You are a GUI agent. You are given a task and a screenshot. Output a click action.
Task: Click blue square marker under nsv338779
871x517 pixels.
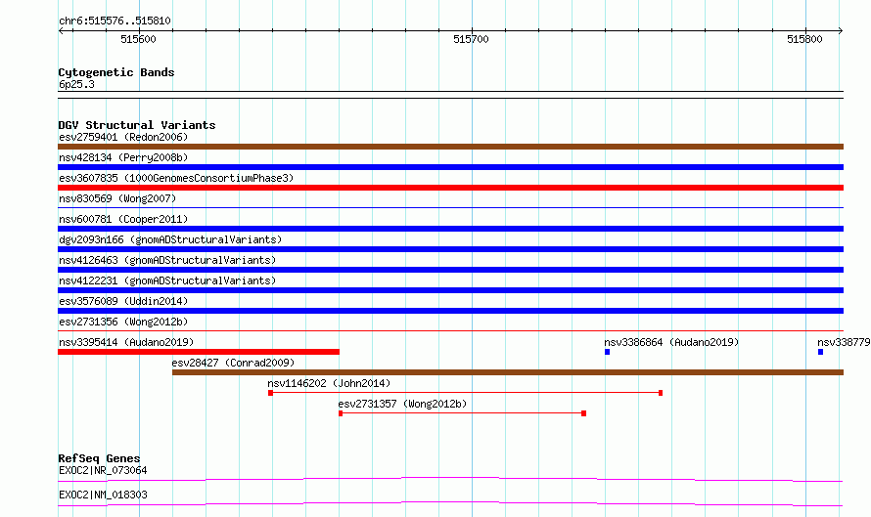(x=820, y=352)
